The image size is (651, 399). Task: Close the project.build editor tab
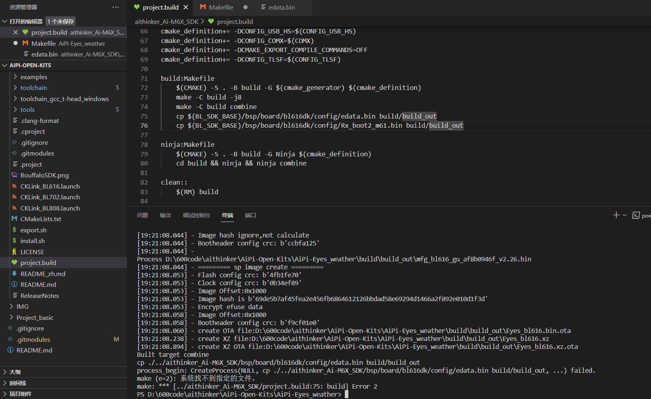[186, 7]
